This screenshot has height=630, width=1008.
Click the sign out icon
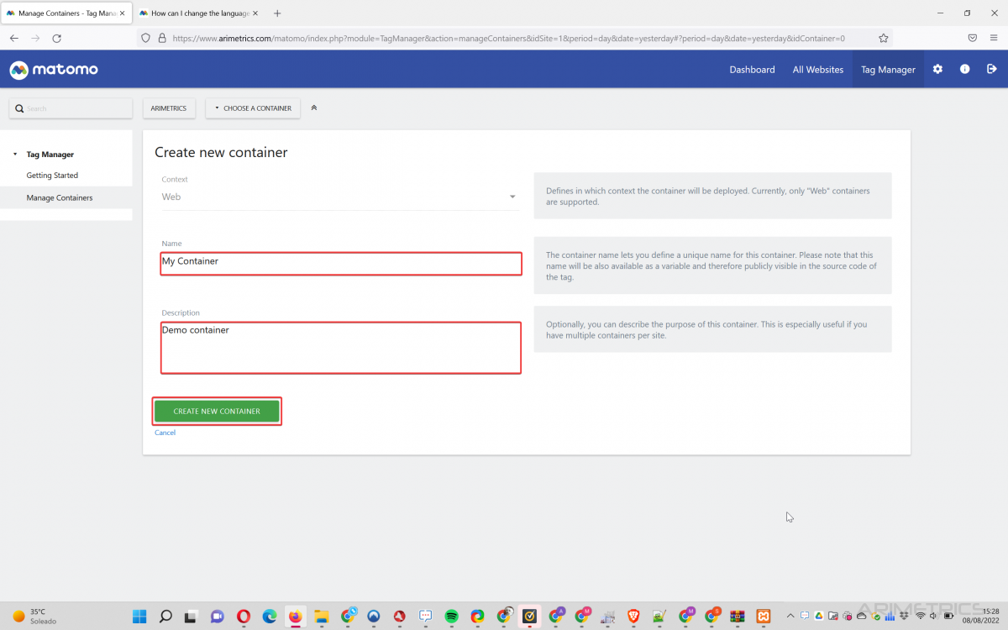992,70
